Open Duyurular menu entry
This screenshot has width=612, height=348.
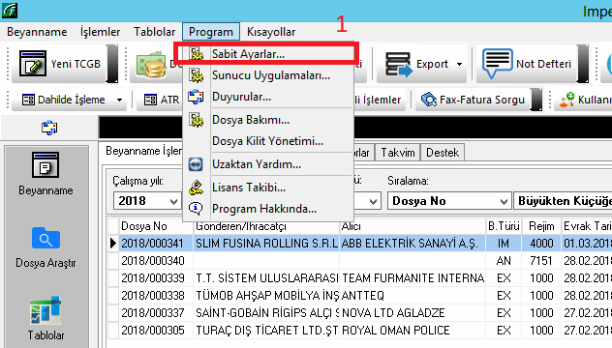(x=268, y=97)
